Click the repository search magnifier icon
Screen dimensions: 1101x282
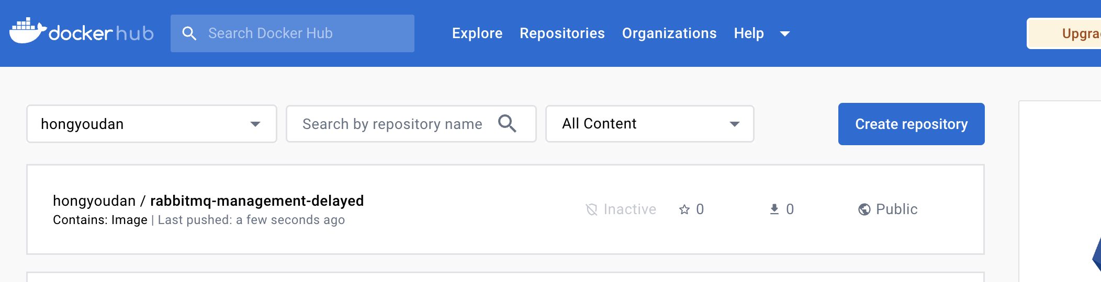(507, 124)
